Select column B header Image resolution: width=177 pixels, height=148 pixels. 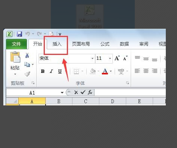coord(59,101)
